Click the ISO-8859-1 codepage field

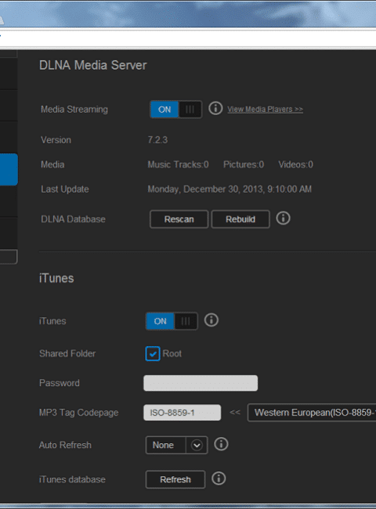click(183, 413)
